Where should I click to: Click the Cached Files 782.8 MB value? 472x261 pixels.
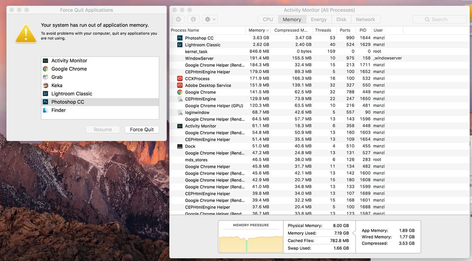pos(340,241)
